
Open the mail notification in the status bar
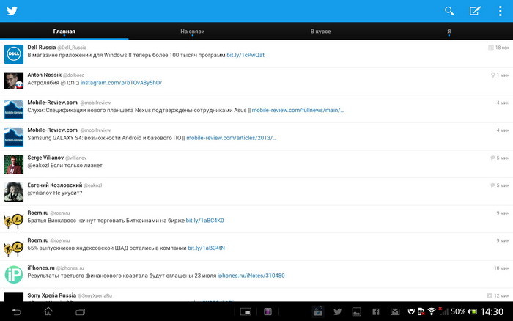(x=395, y=311)
